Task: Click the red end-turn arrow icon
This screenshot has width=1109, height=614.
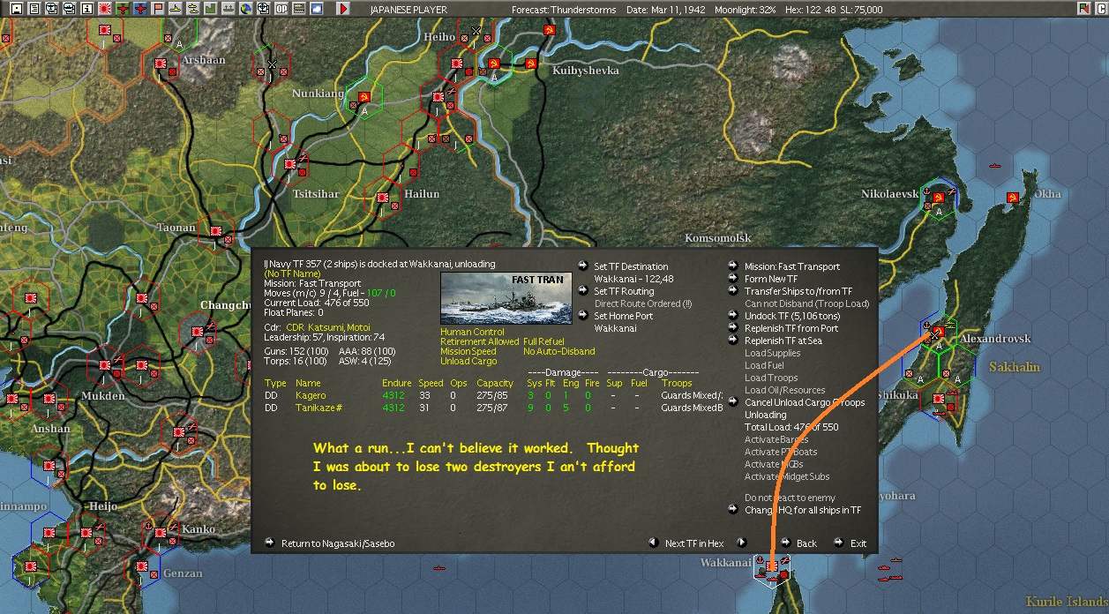Action: coord(343,9)
